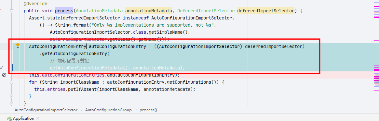Click the Spring run icon beside Application
Viewport: 379px width, 121px height.
click(x=9, y=118)
